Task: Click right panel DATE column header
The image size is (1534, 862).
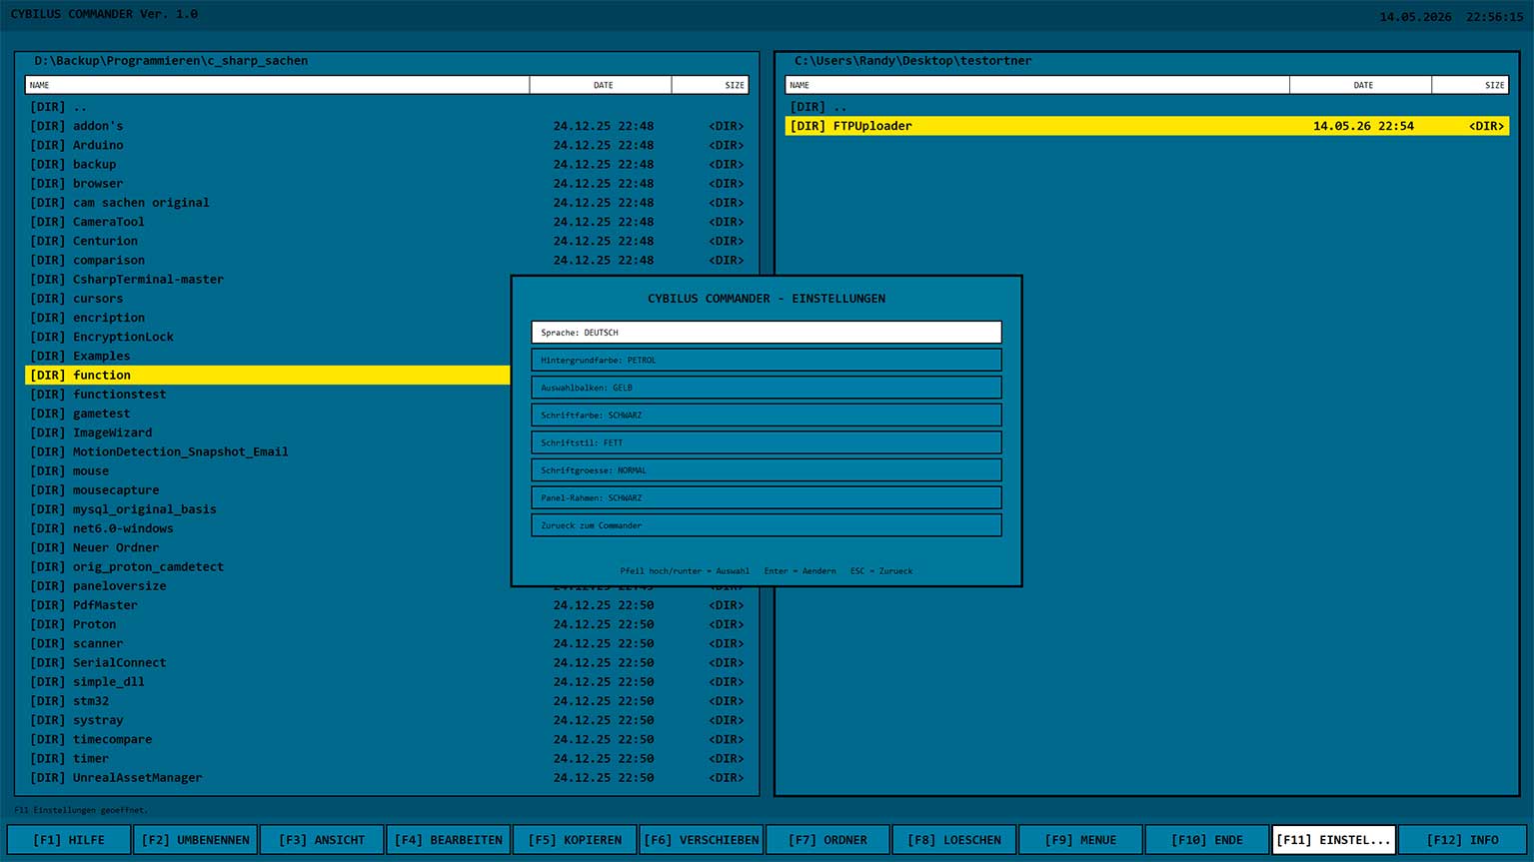Action: coord(1361,85)
